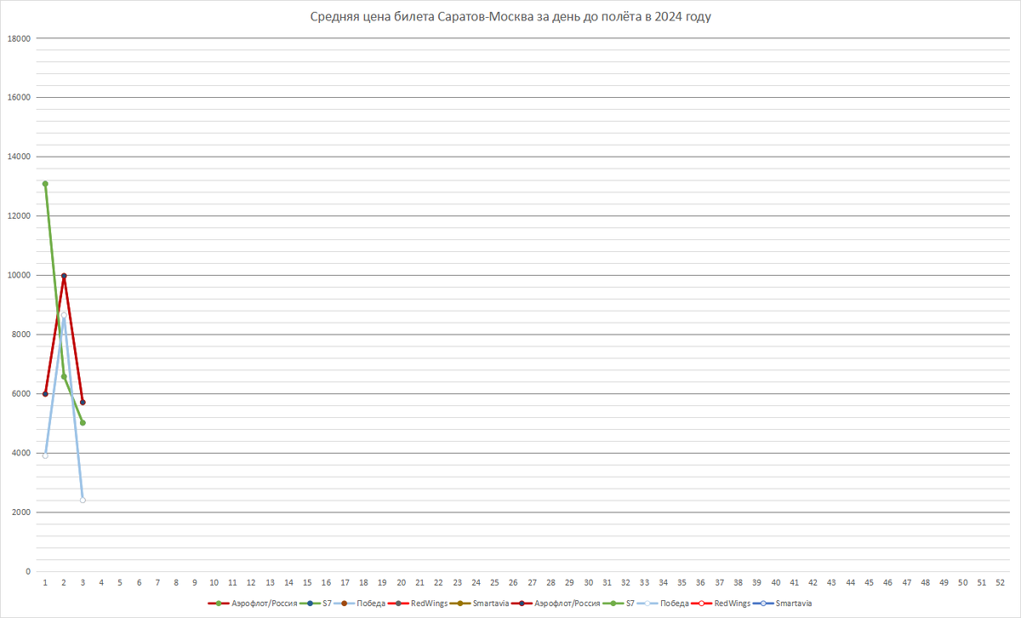Image resolution: width=1021 pixels, height=618 pixels.
Task: Click the horizontal axis label 10
Action: [214, 583]
